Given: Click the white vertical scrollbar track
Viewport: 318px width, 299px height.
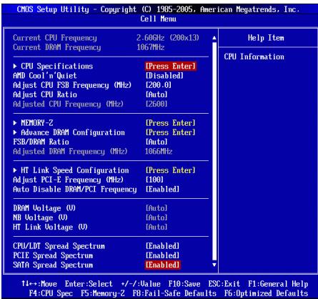Looking at the screenshot, I should click(x=214, y=151).
